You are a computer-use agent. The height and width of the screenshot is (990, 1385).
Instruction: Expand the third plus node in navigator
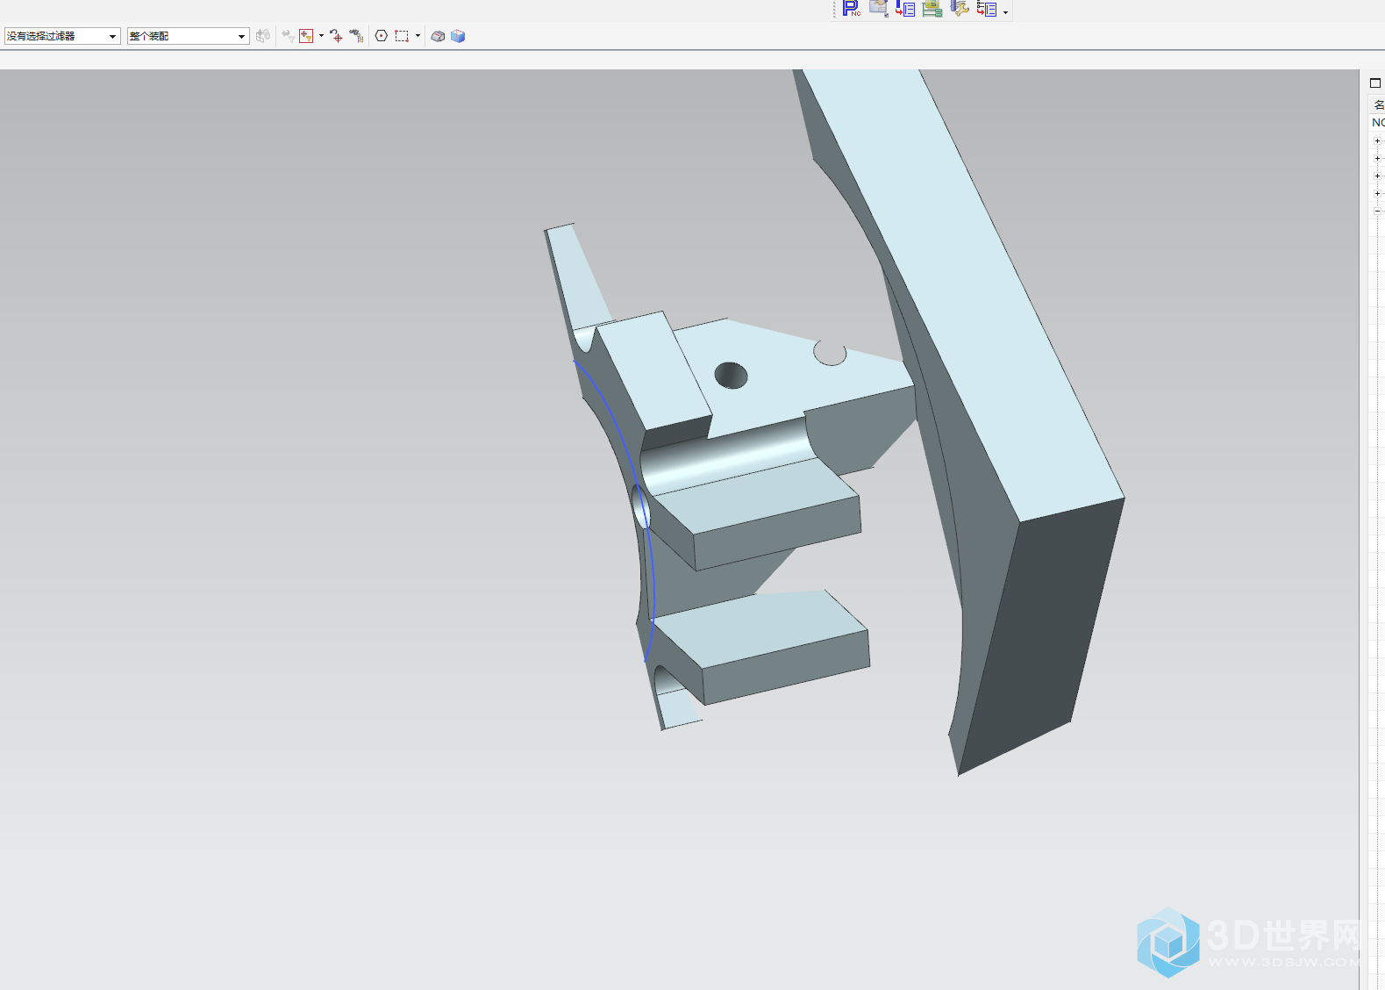[x=1377, y=176]
